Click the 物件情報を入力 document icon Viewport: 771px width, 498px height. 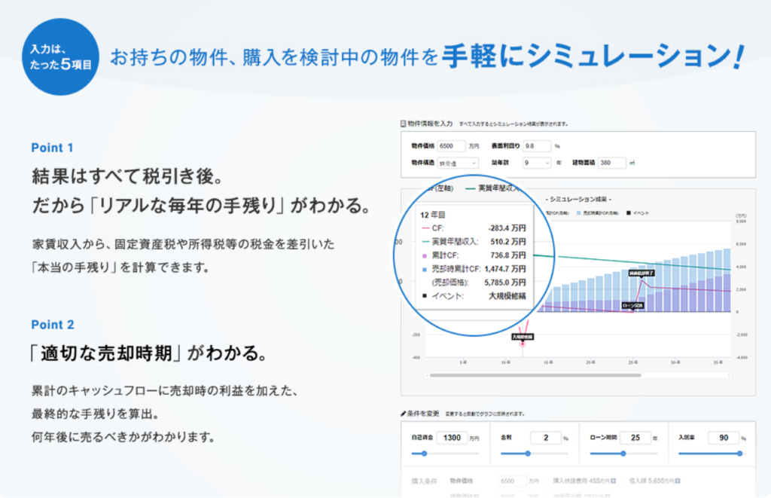(404, 124)
